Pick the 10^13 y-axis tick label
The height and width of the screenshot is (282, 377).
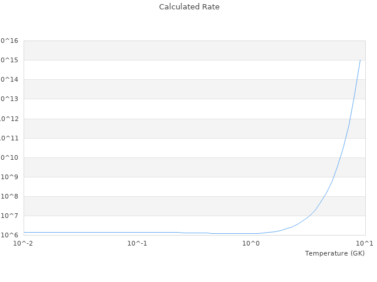point(9,99)
